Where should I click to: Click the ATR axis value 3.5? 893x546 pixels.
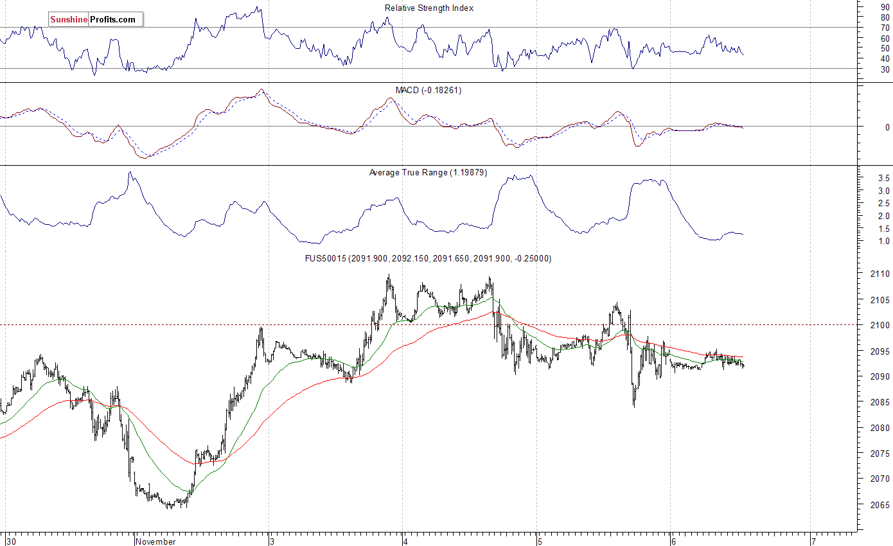[884, 178]
